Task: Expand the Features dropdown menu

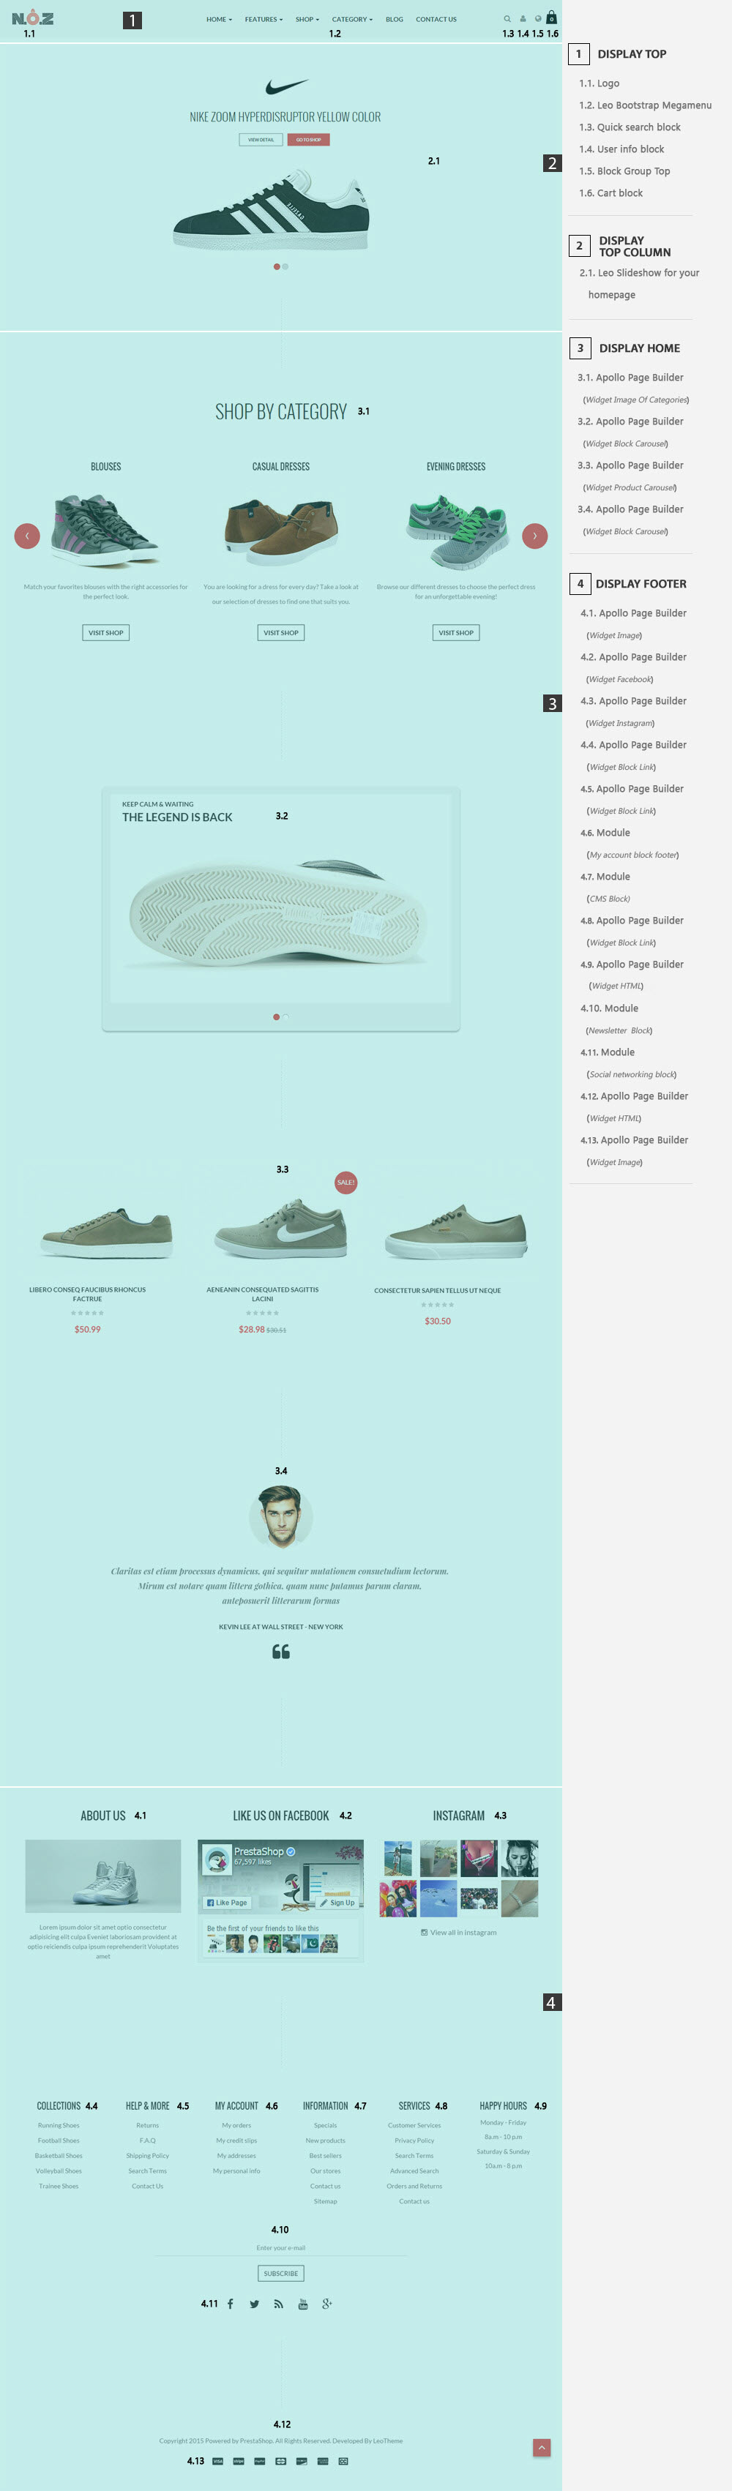Action: [x=264, y=19]
